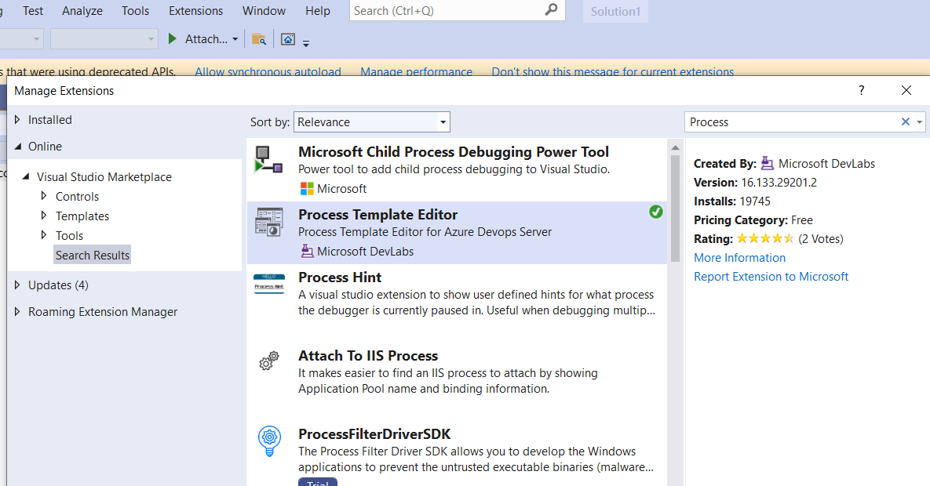Click the Process Hint extension icon

pos(268,284)
